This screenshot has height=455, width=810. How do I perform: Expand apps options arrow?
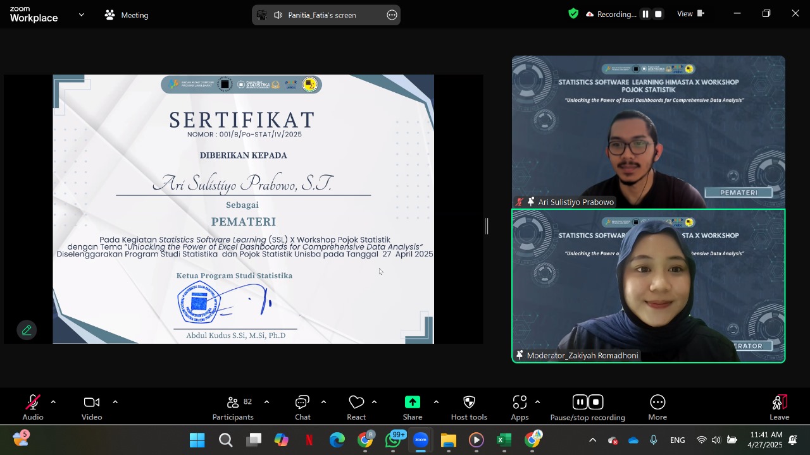point(537,402)
